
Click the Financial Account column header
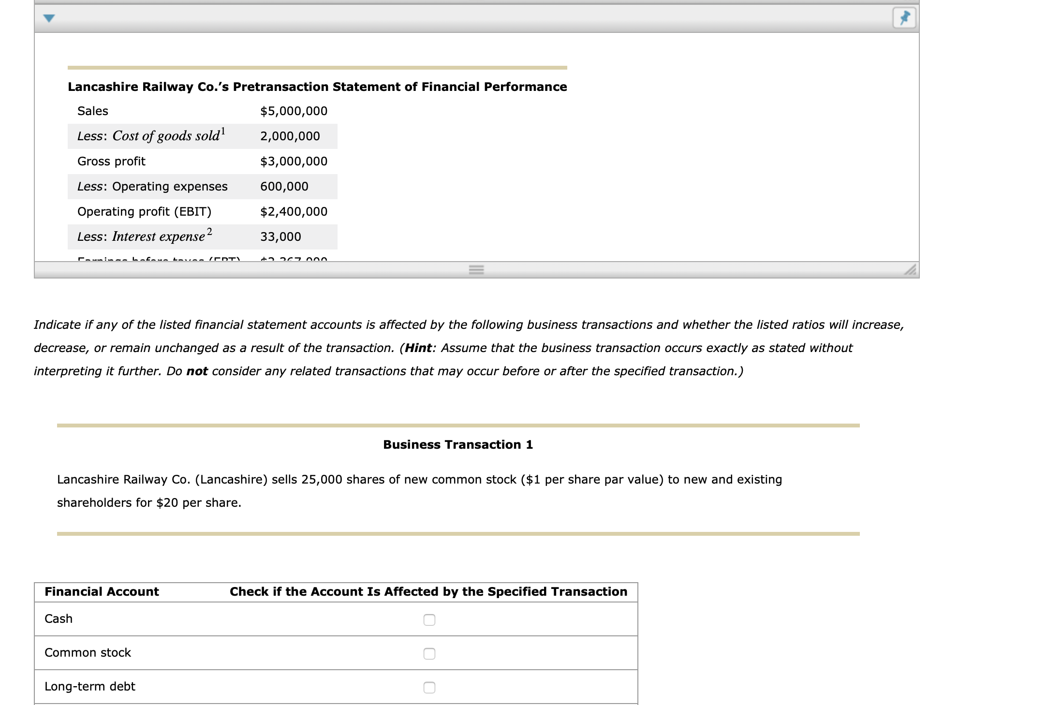click(102, 592)
